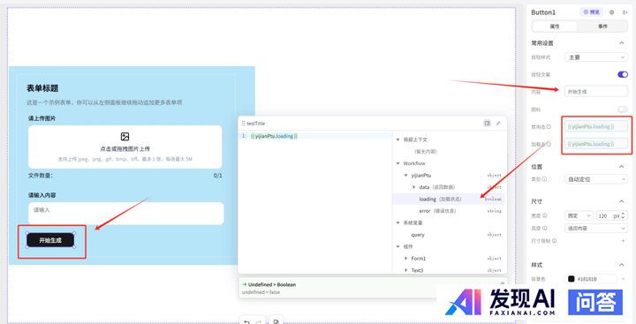Image resolution: width=636 pixels, height=324 pixels.
Task: Switch to the events tab
Action: tap(602, 26)
